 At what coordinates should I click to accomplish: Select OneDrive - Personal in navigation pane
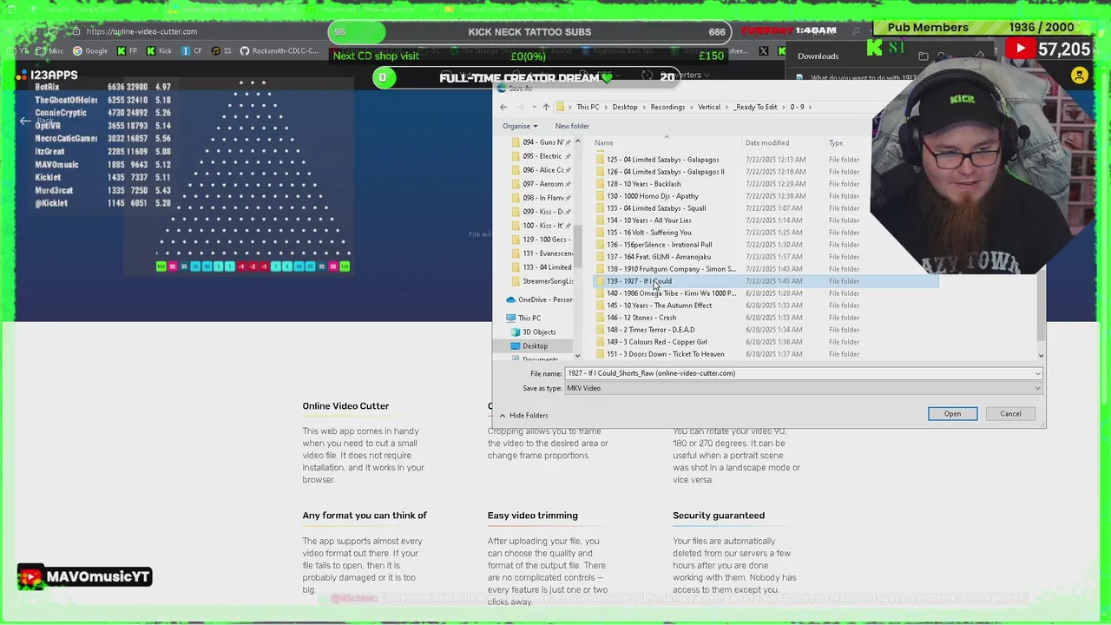[539, 299]
